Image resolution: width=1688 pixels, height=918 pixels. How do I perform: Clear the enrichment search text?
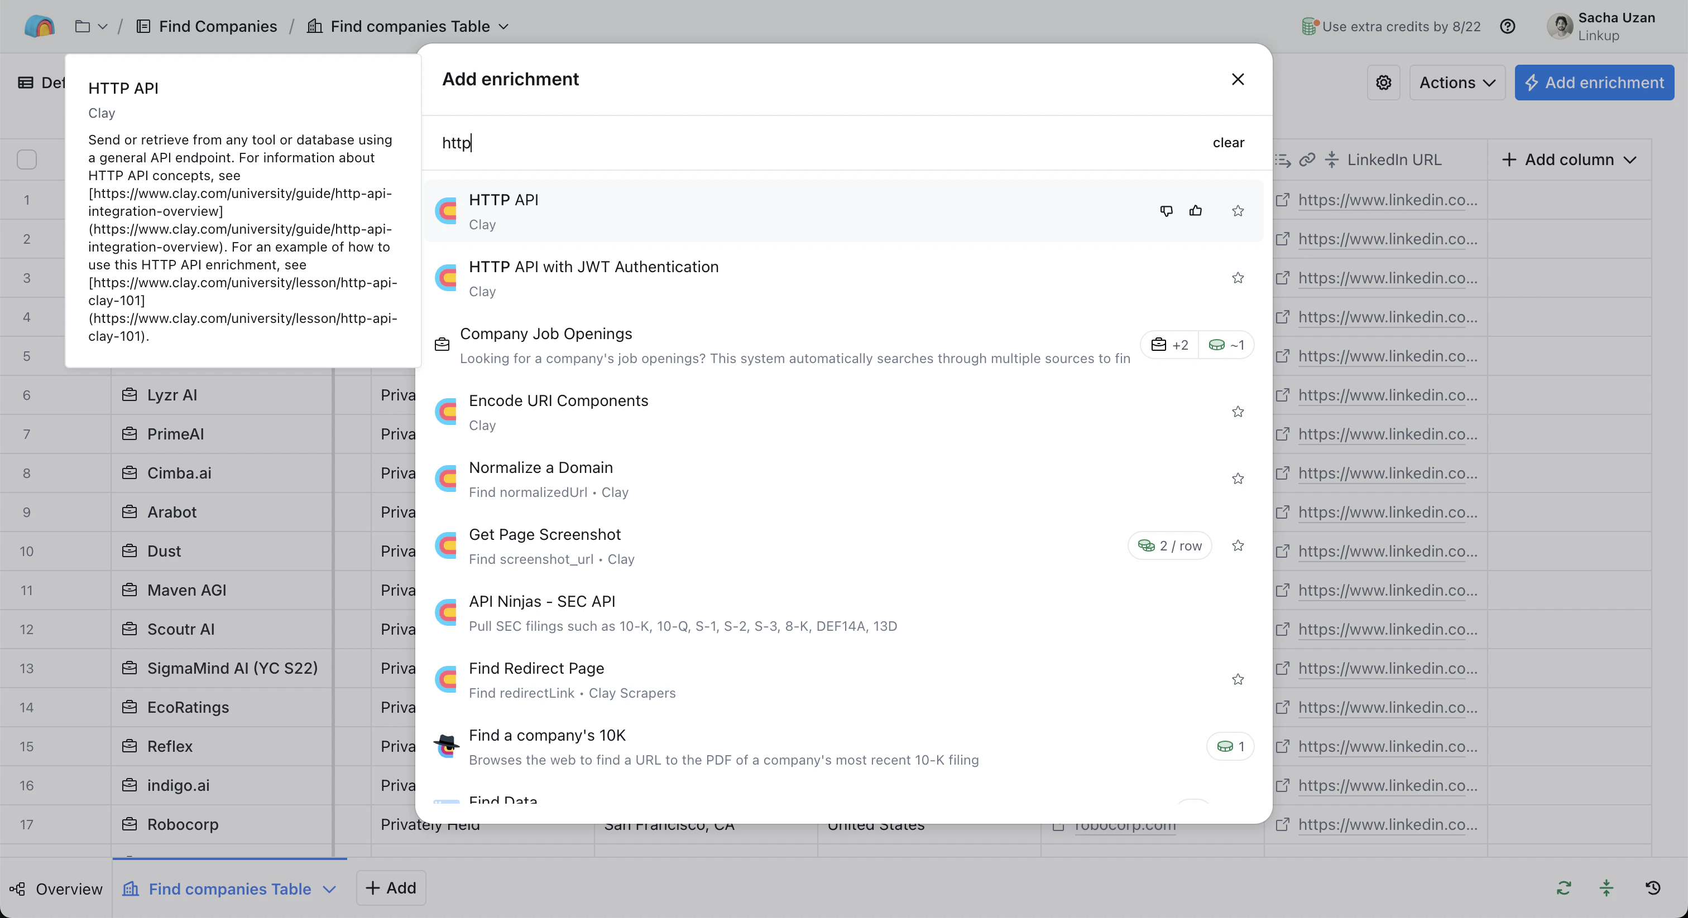coord(1228,143)
